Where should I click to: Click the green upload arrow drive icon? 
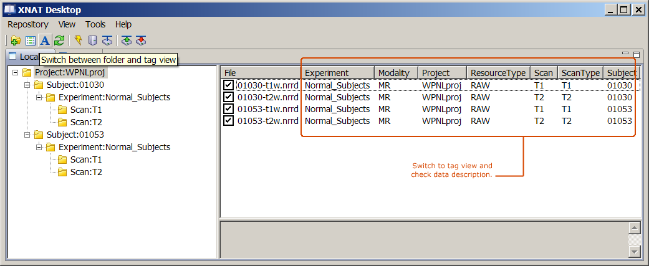point(127,40)
